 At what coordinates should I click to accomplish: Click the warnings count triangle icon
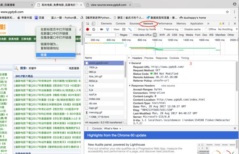220,23
